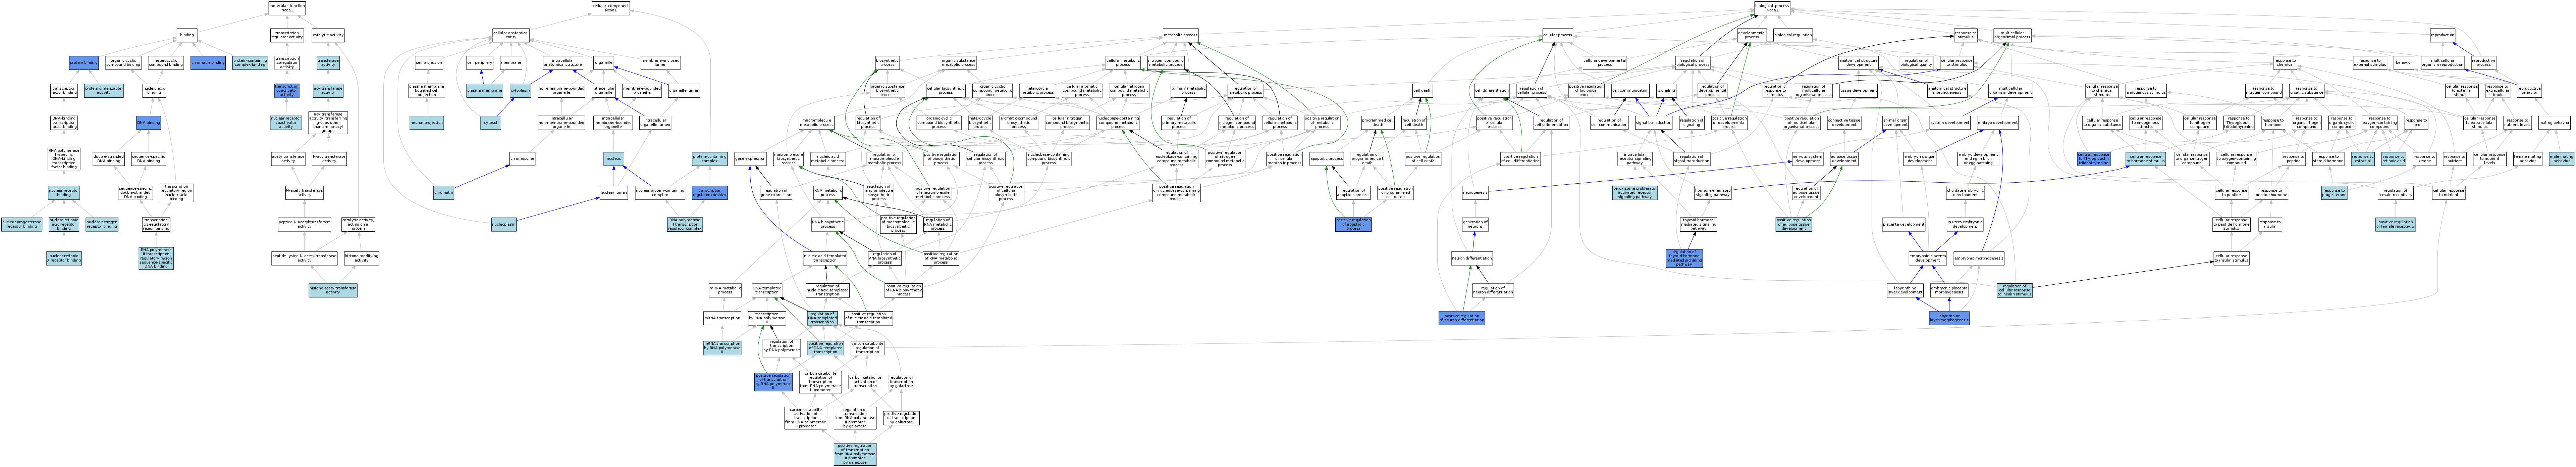The width and height of the screenshot is (2576, 467).
Task: Click the histone modifying activity node
Action: (x=361, y=258)
